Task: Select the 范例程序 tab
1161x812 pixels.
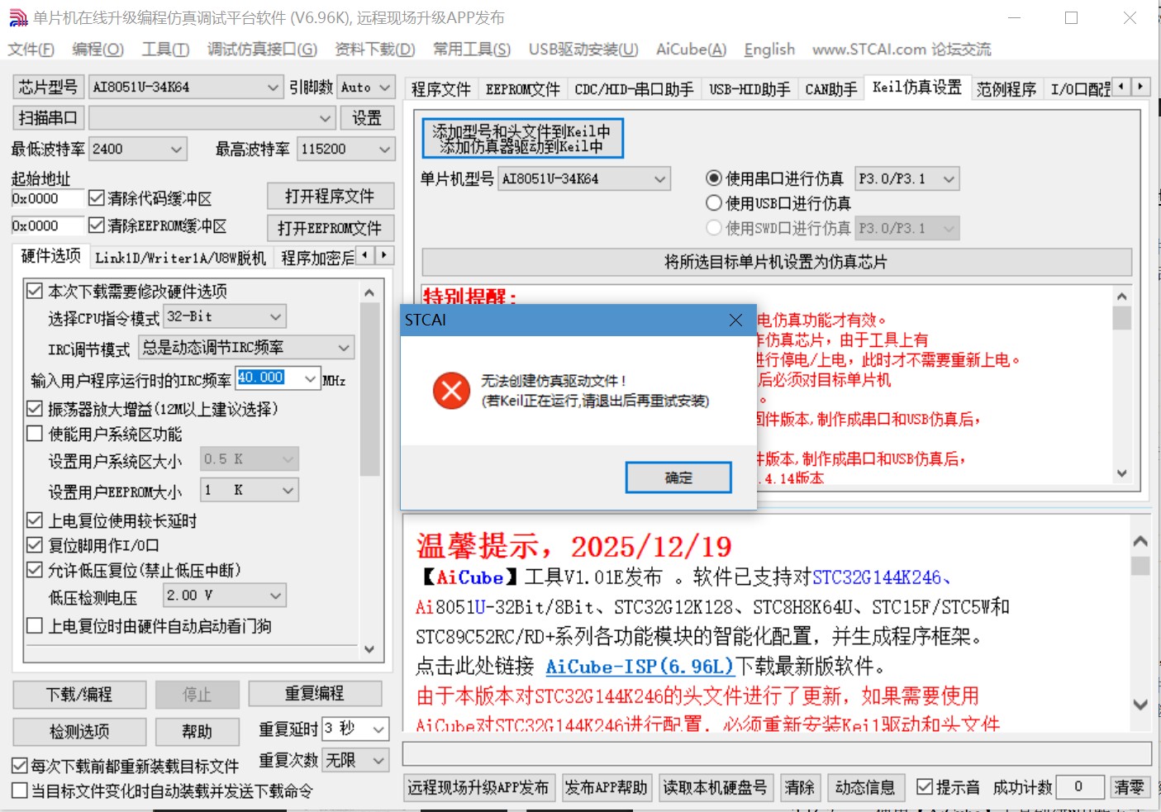Action: pos(1006,89)
